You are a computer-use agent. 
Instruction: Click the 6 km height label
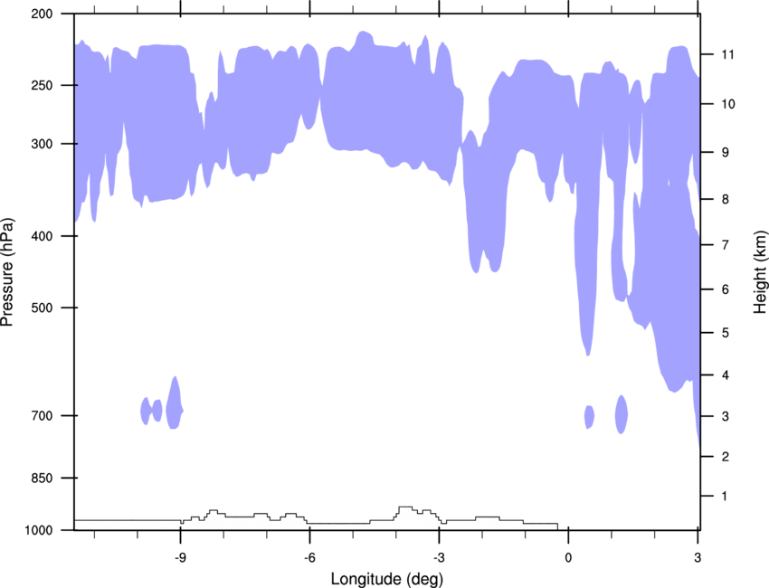(x=726, y=289)
